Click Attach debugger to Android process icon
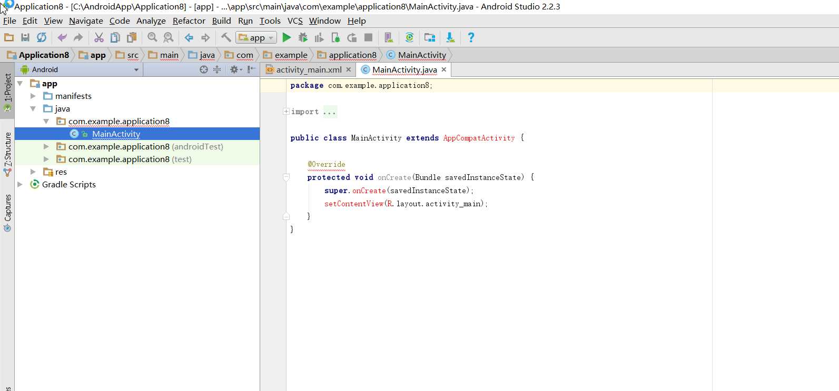Image resolution: width=839 pixels, height=391 pixels. [335, 37]
